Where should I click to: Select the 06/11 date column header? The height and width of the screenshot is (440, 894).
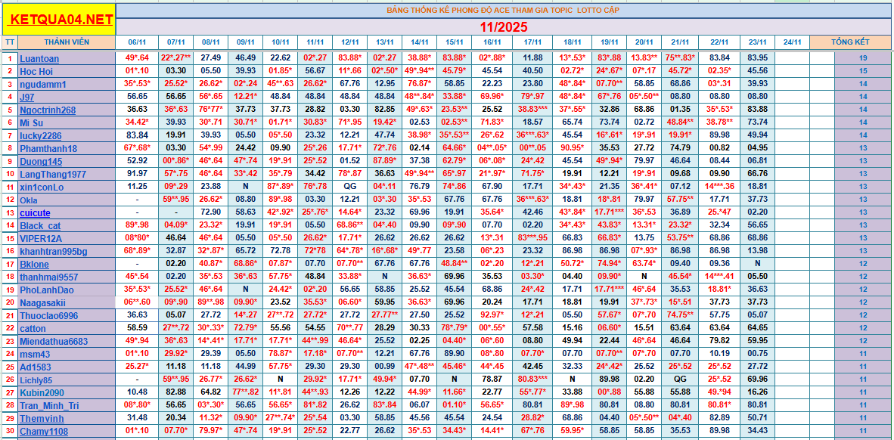tap(137, 42)
